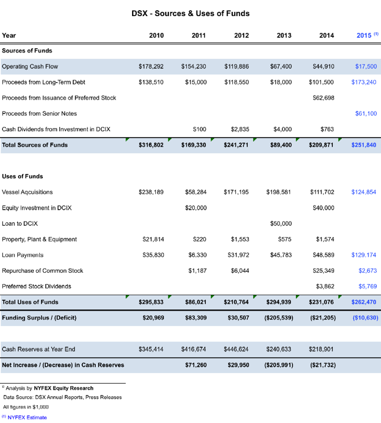Select the 2013 column header
The height and width of the screenshot is (423, 381).
(284, 35)
